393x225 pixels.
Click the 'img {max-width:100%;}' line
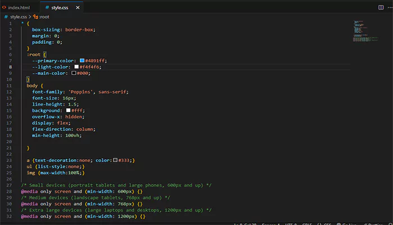56,173
